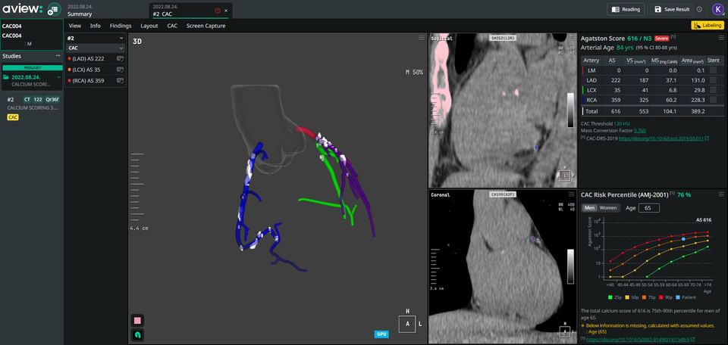
Task: Check the Stent box for LCX
Action: [713, 90]
